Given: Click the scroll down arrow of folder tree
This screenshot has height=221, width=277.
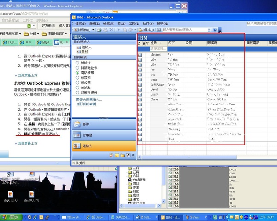Looking at the screenshot, I should [x=163, y=201].
